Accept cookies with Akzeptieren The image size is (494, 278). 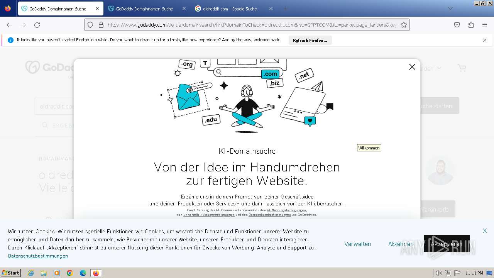447,243
